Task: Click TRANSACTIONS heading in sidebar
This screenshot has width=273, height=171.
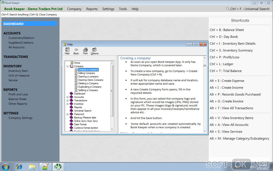Action: point(16,57)
